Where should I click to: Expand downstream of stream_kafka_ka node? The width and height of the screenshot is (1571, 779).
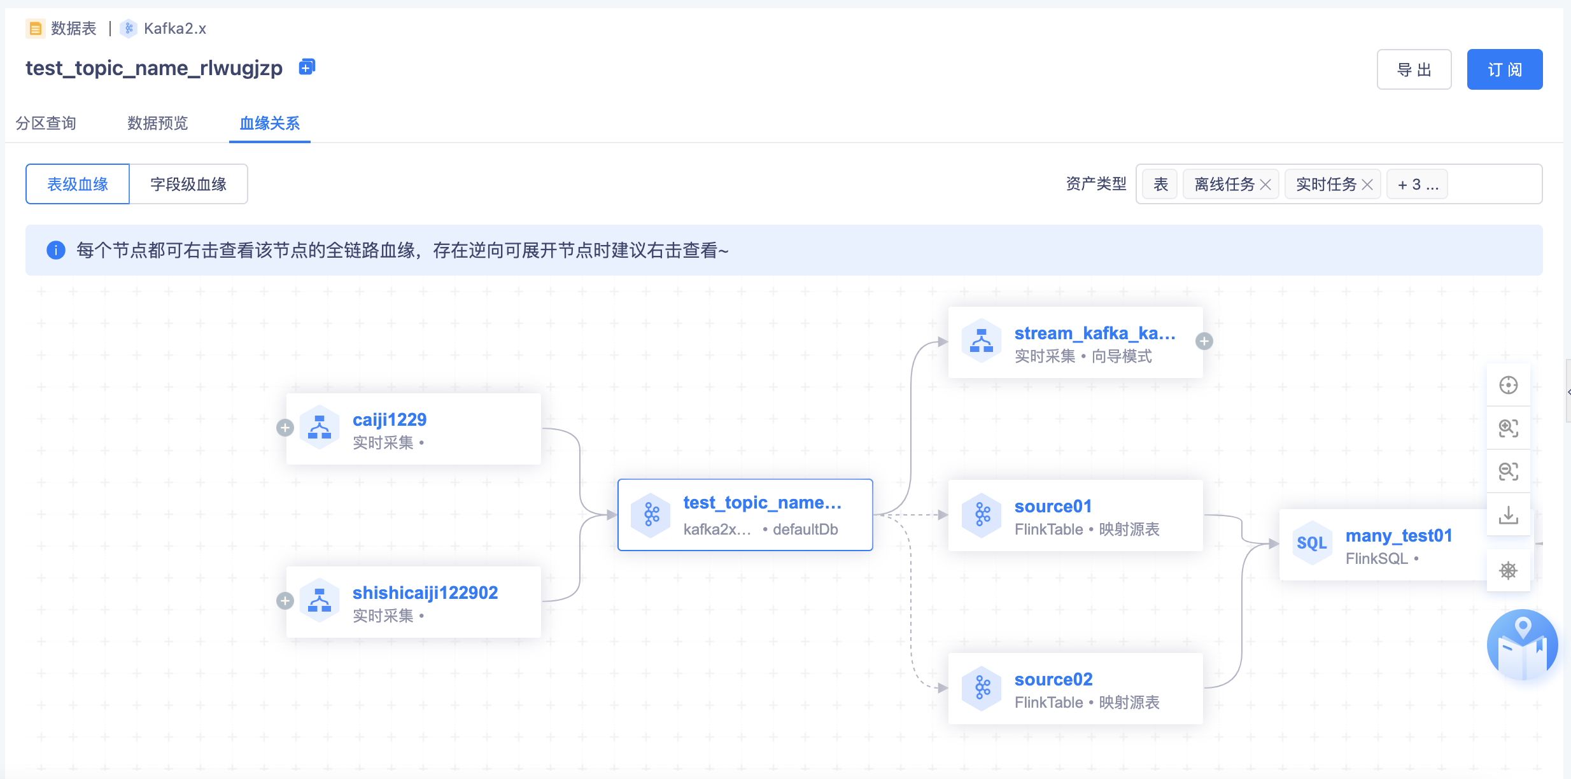(x=1204, y=341)
